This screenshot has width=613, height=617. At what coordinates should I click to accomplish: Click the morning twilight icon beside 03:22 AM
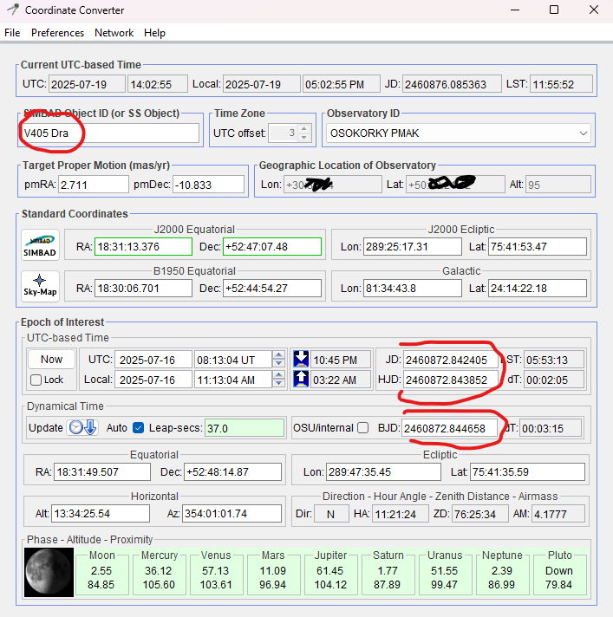point(302,380)
